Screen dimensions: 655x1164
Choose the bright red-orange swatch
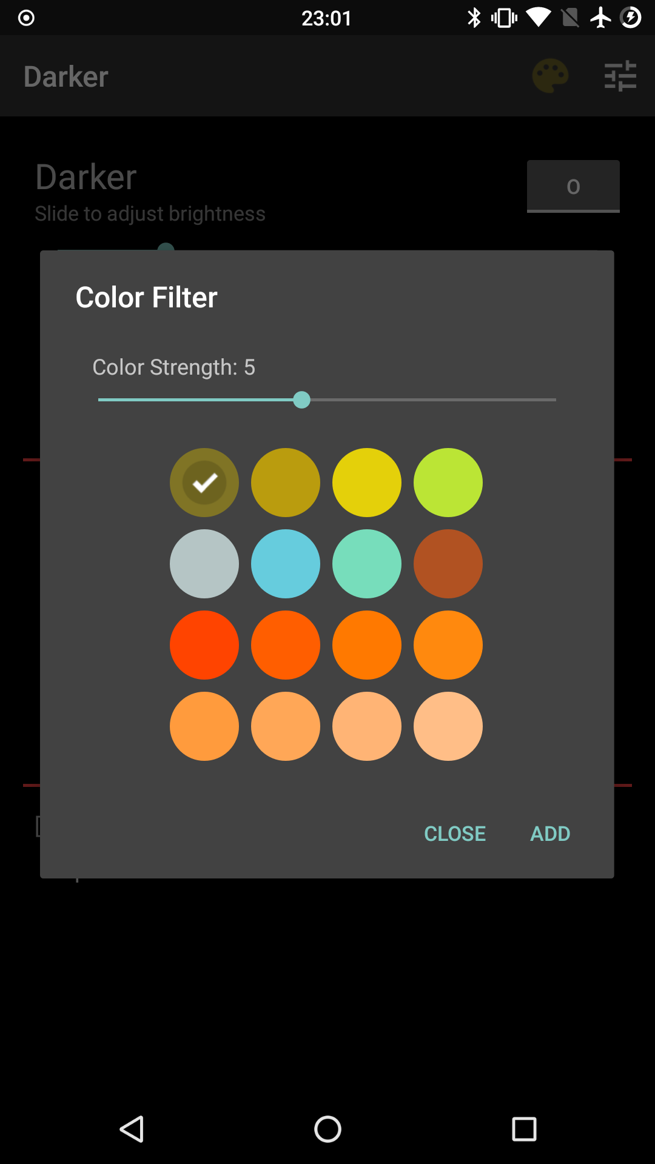(x=204, y=645)
